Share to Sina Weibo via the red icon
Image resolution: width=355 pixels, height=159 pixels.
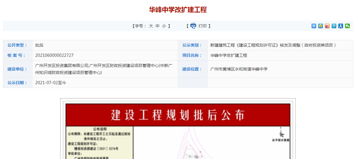[x=327, y=26]
